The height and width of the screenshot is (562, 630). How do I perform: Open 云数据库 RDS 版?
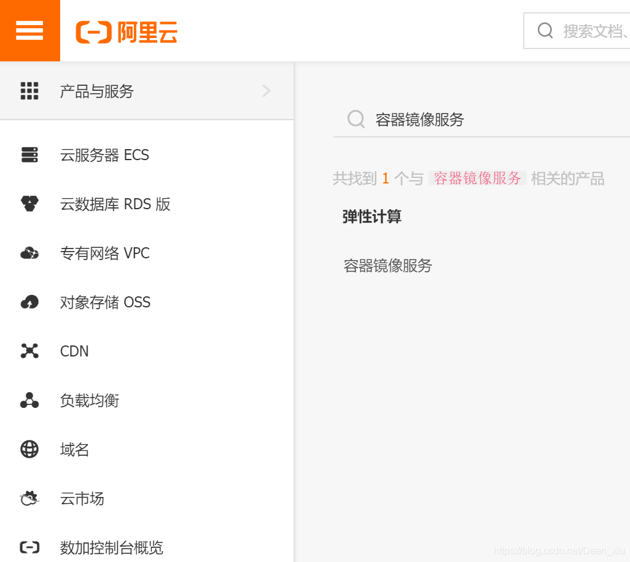click(115, 204)
